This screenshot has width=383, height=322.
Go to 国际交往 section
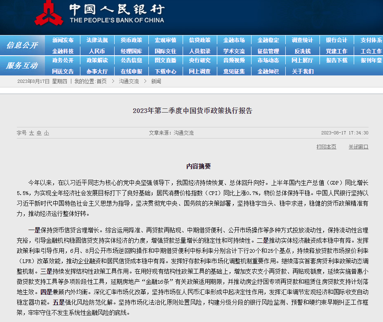pyautogui.click(x=165, y=51)
